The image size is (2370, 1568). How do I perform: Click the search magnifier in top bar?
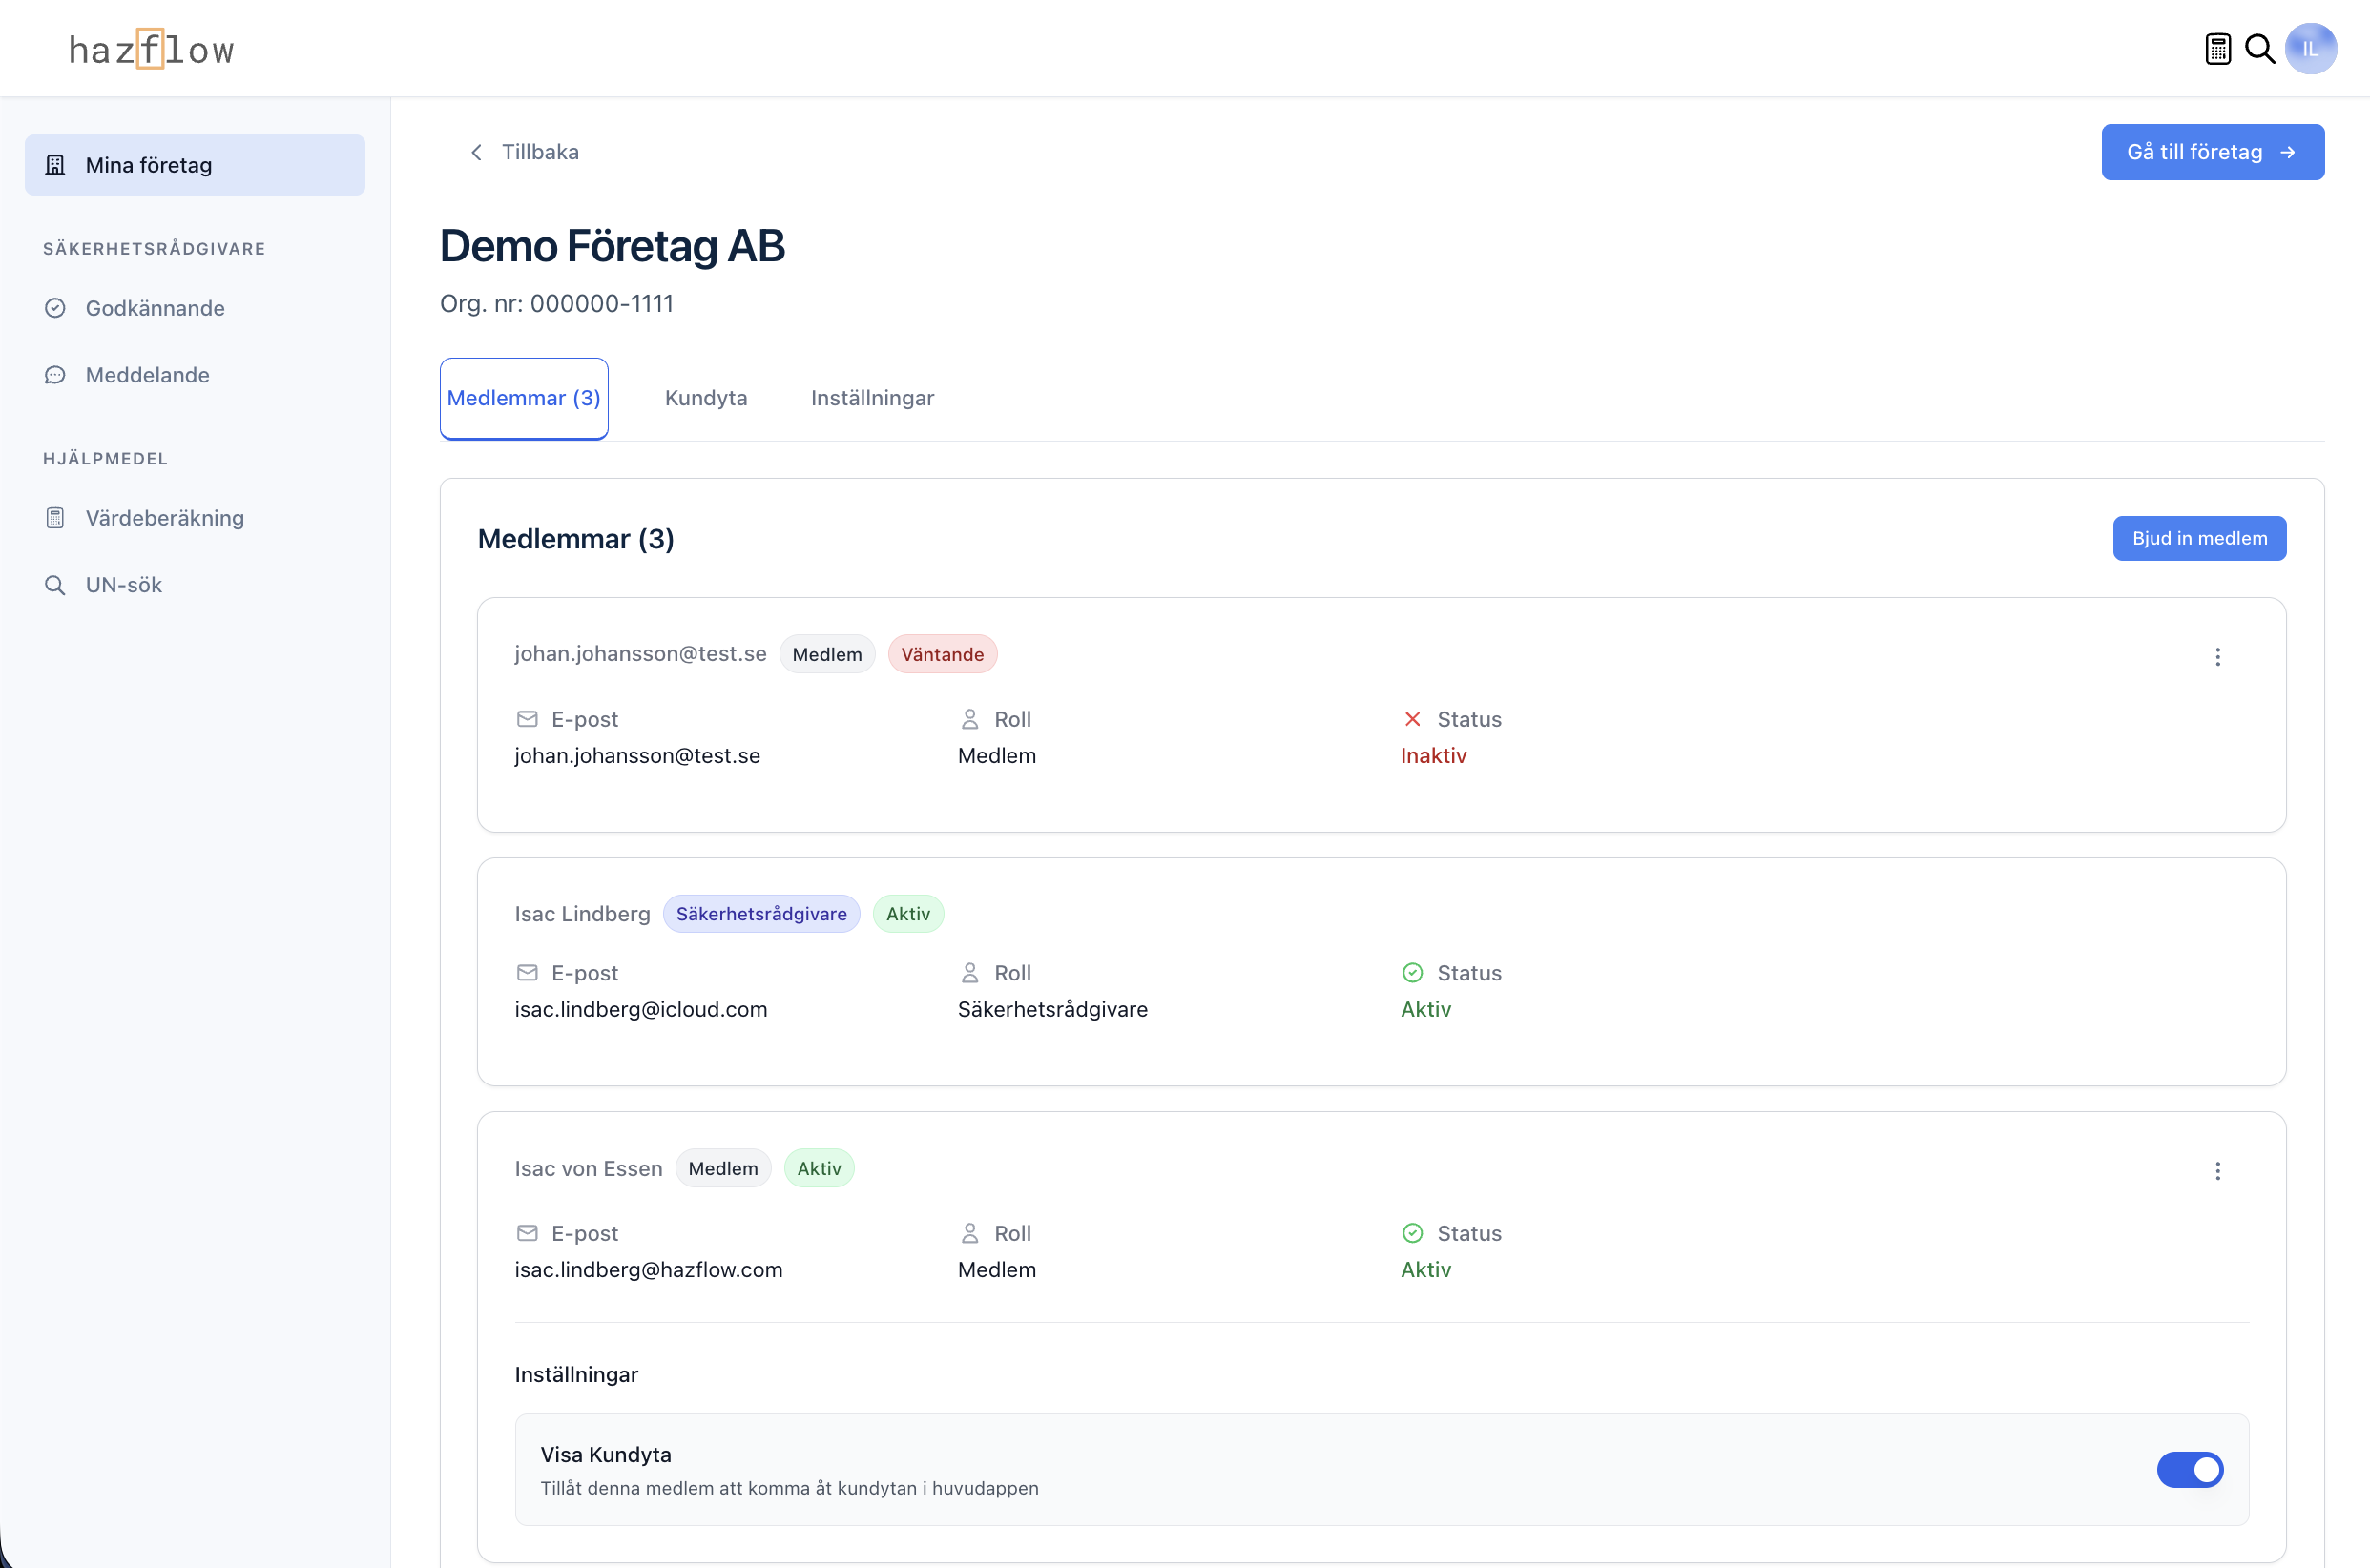click(2259, 49)
